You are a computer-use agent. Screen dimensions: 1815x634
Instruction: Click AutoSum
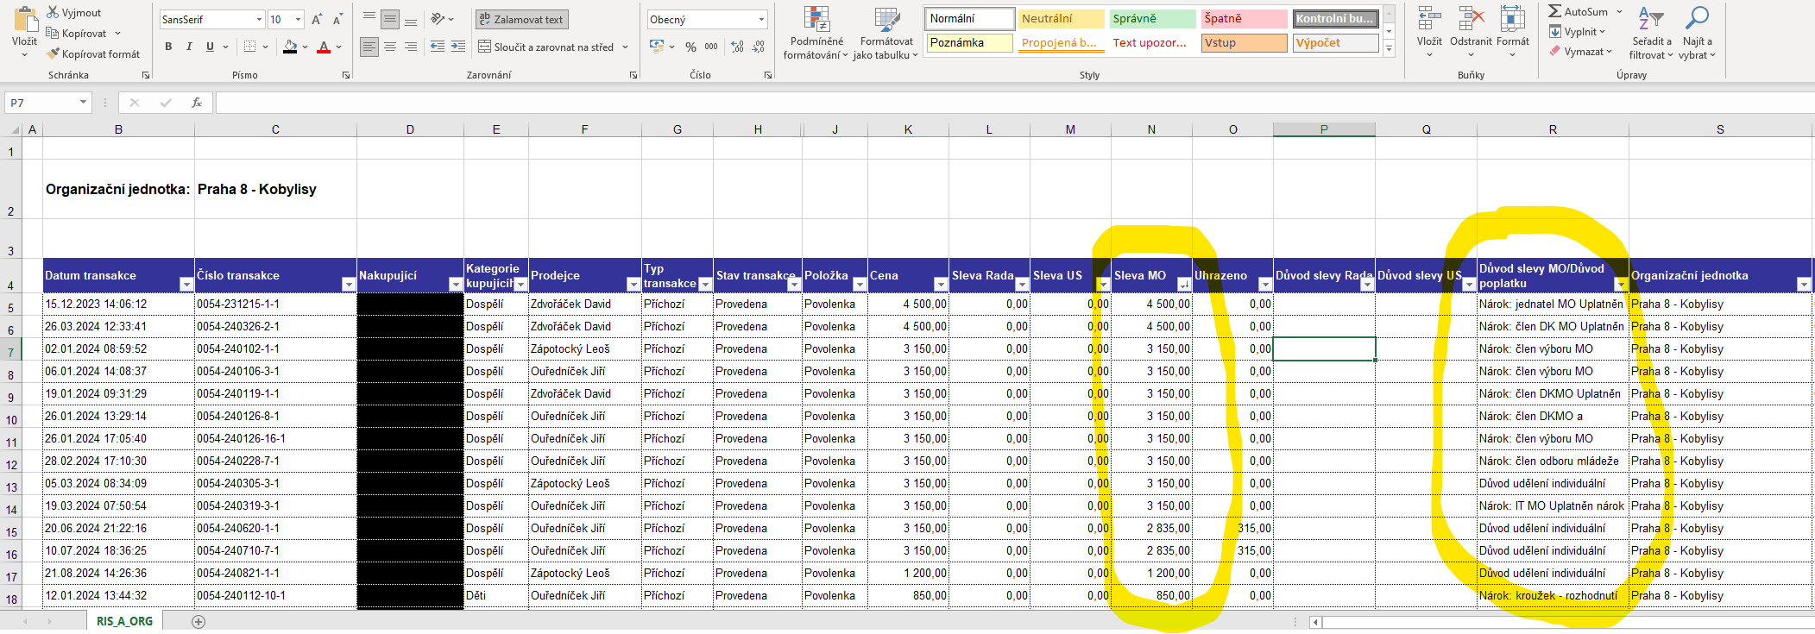[x=1579, y=11]
